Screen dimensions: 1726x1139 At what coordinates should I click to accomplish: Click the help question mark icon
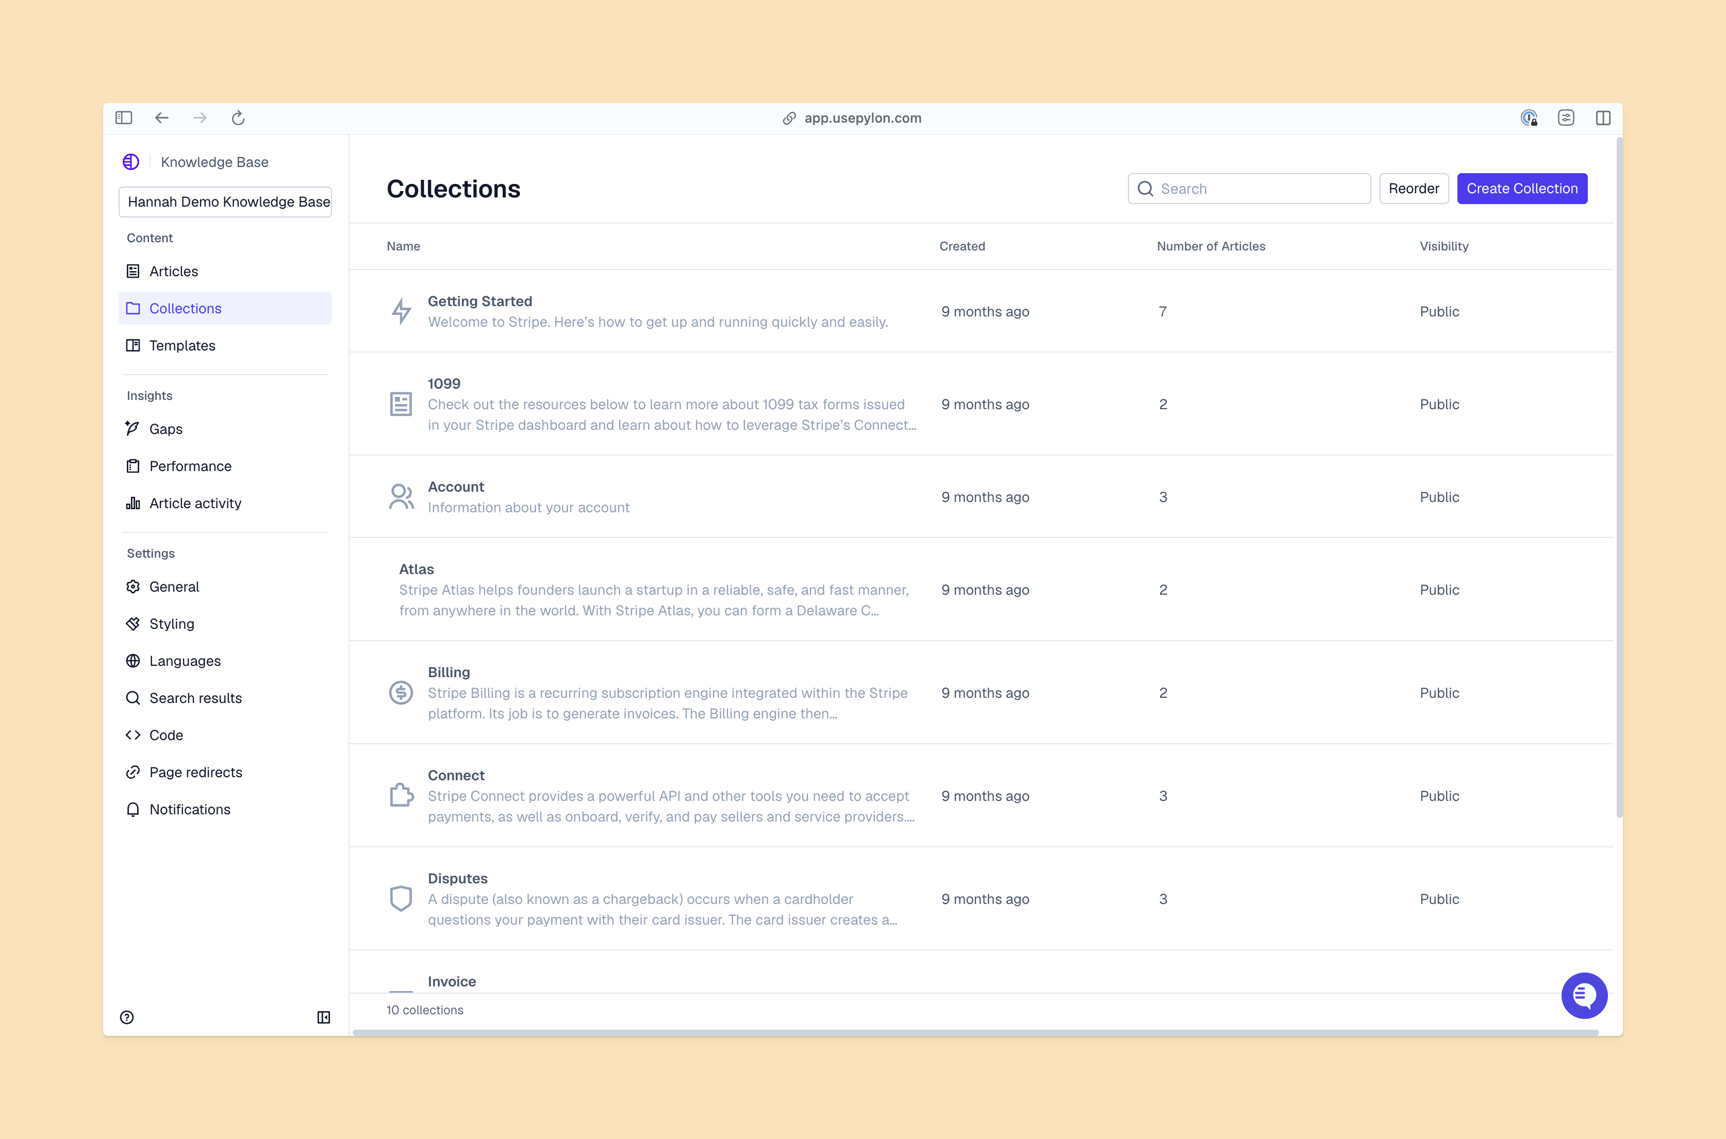tap(127, 1017)
